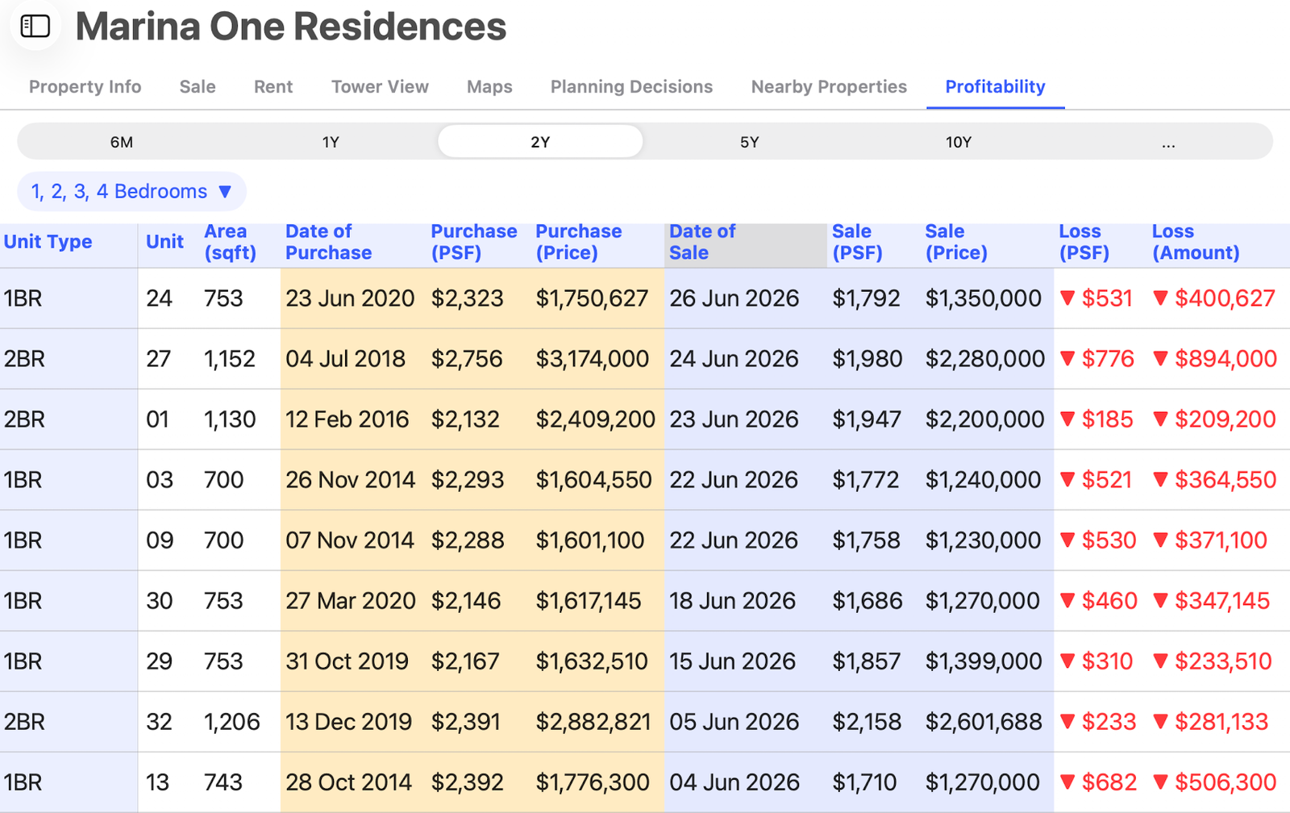Select the 2Y time range
Viewport: 1290px width, 813px height.
pyautogui.click(x=540, y=142)
